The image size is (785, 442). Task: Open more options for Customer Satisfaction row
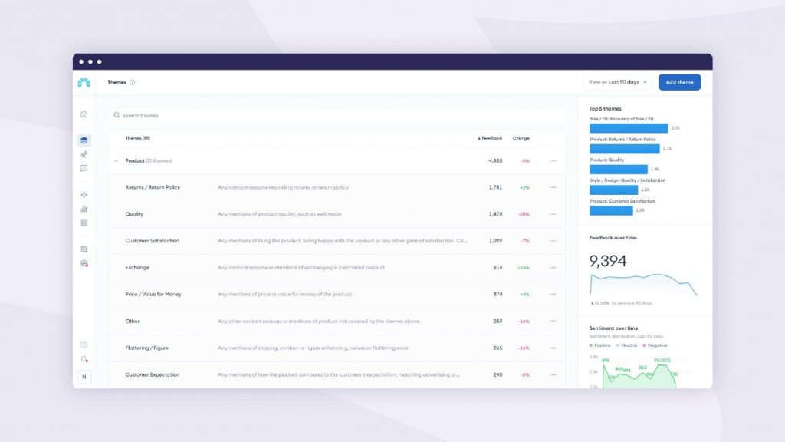coord(553,241)
